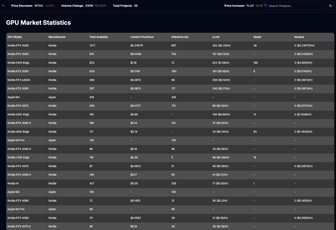
Task: Click Nosana value 0 ($2.9091/hr)
Action: click(x=304, y=63)
